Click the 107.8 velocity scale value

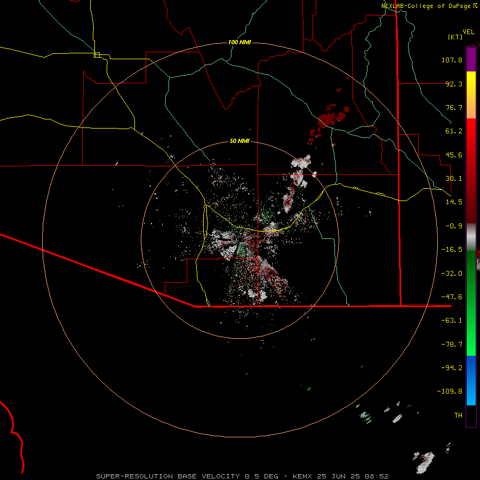point(452,60)
